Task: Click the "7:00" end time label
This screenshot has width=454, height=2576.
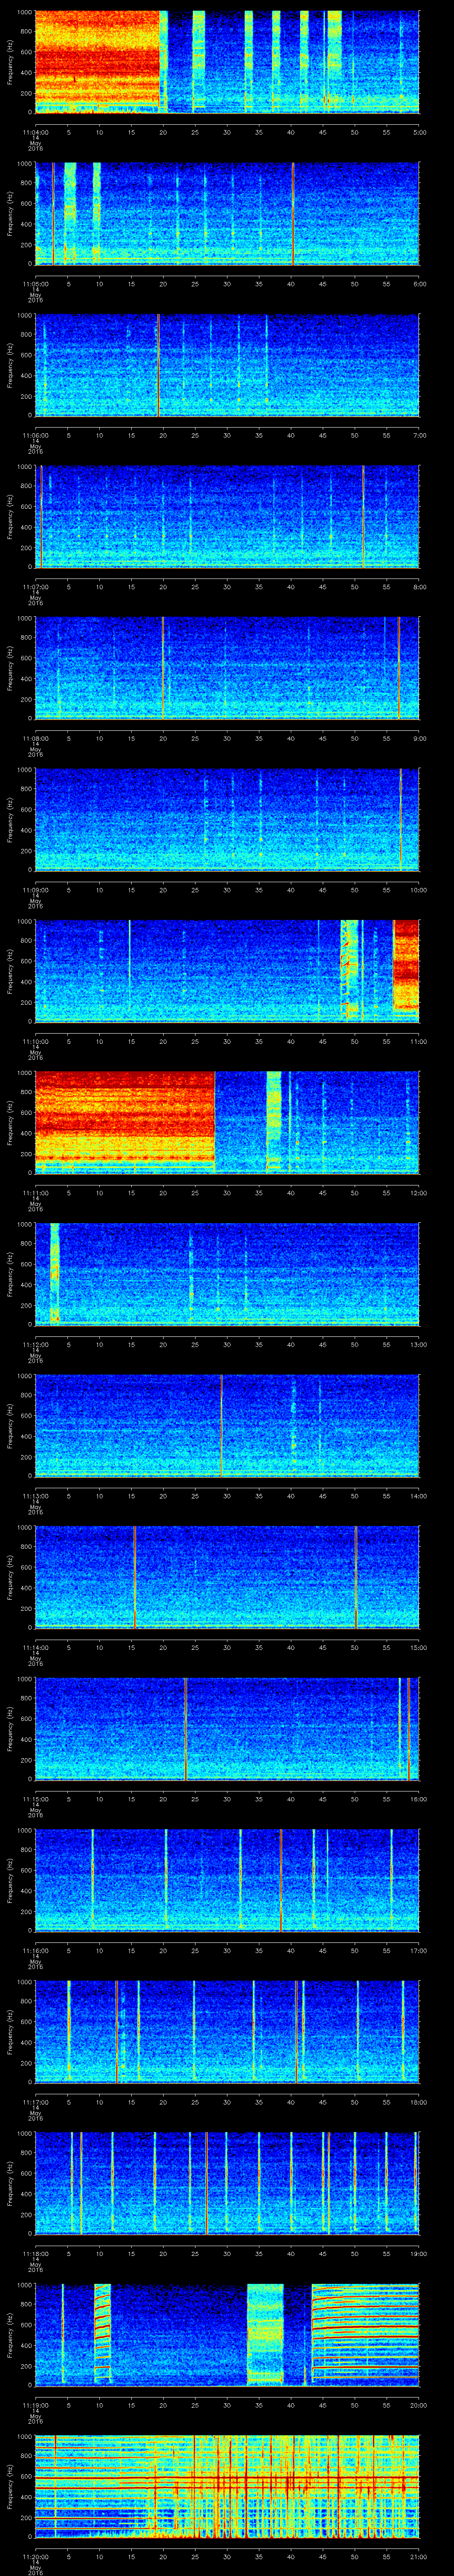Action: point(419,435)
